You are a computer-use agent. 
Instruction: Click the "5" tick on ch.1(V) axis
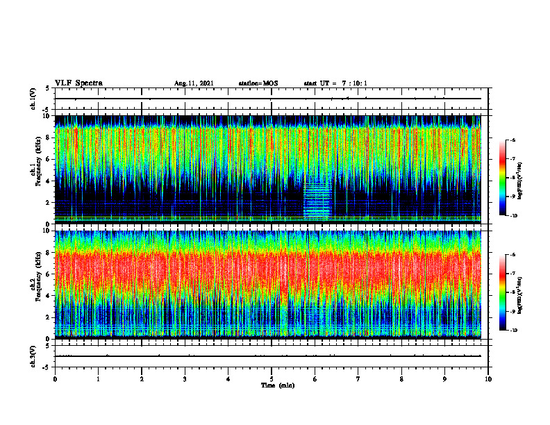48,89
